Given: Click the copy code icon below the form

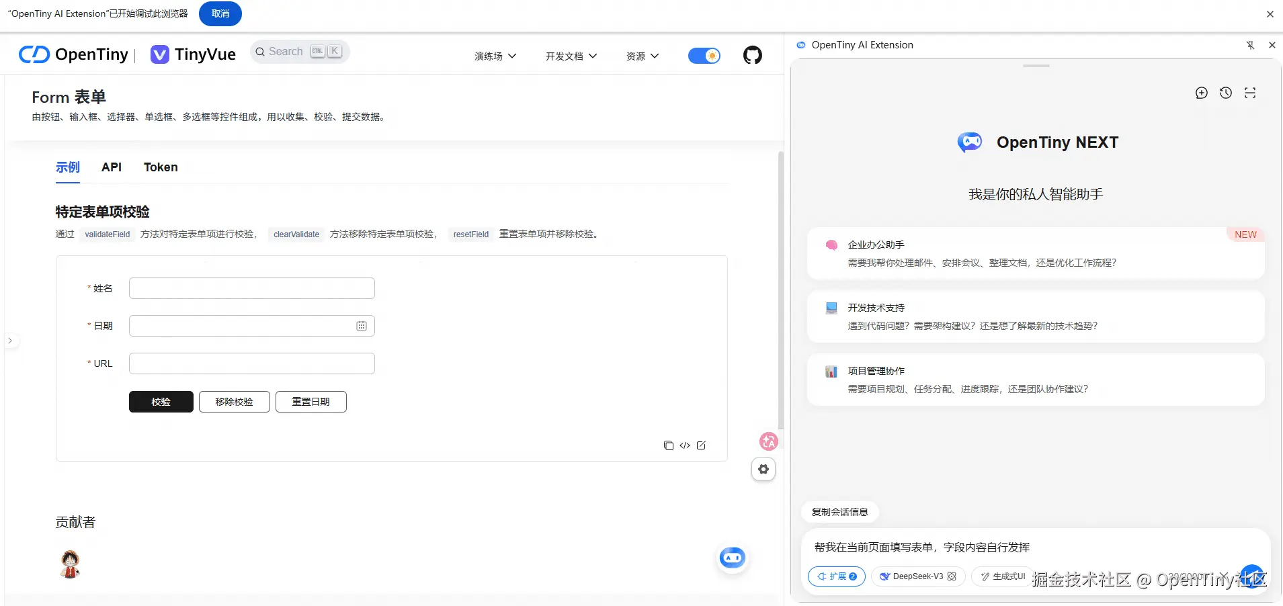Looking at the screenshot, I should click(x=668, y=445).
